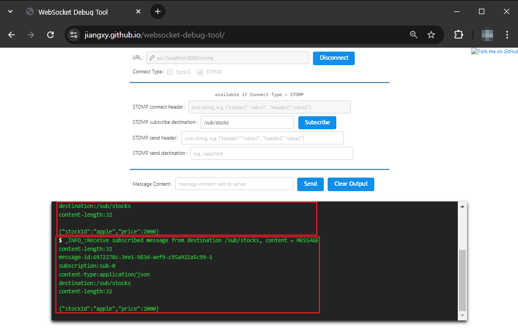Screen dimensions: 518x334
Task: Click the Send button
Action: pos(310,184)
